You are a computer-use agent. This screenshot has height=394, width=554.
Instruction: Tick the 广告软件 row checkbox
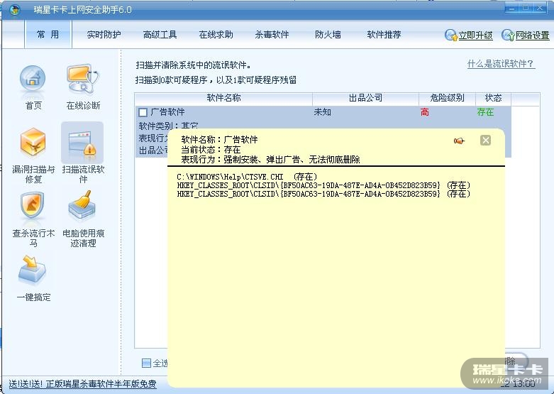143,112
